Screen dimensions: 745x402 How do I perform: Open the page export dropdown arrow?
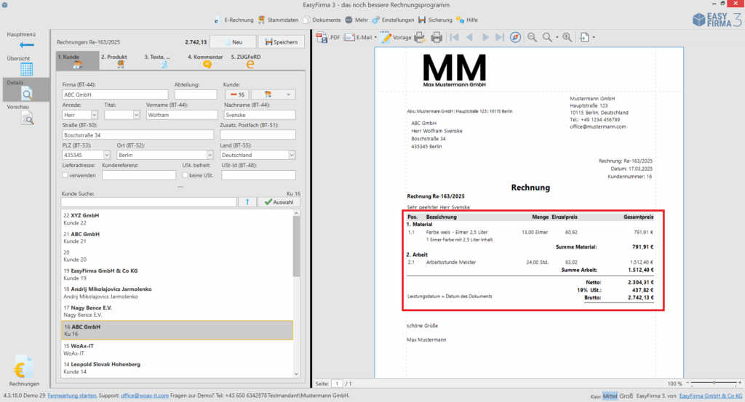[x=594, y=38]
